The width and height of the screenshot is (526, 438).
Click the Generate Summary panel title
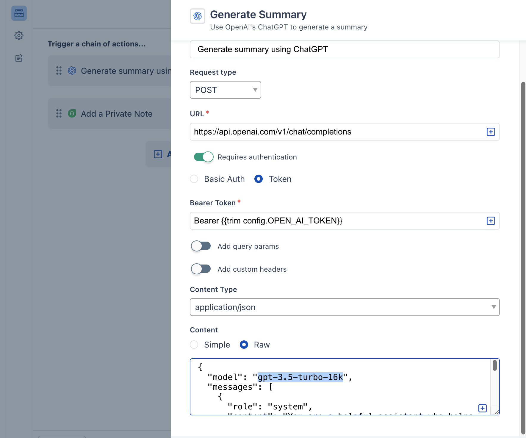tap(258, 15)
